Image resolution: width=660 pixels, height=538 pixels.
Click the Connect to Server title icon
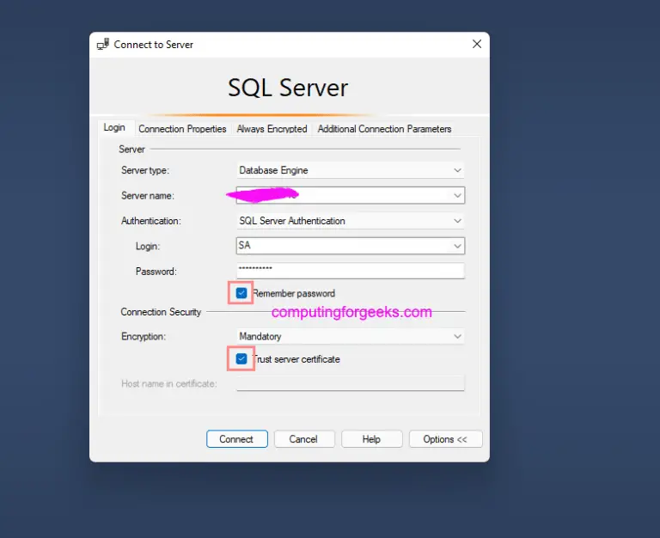103,44
